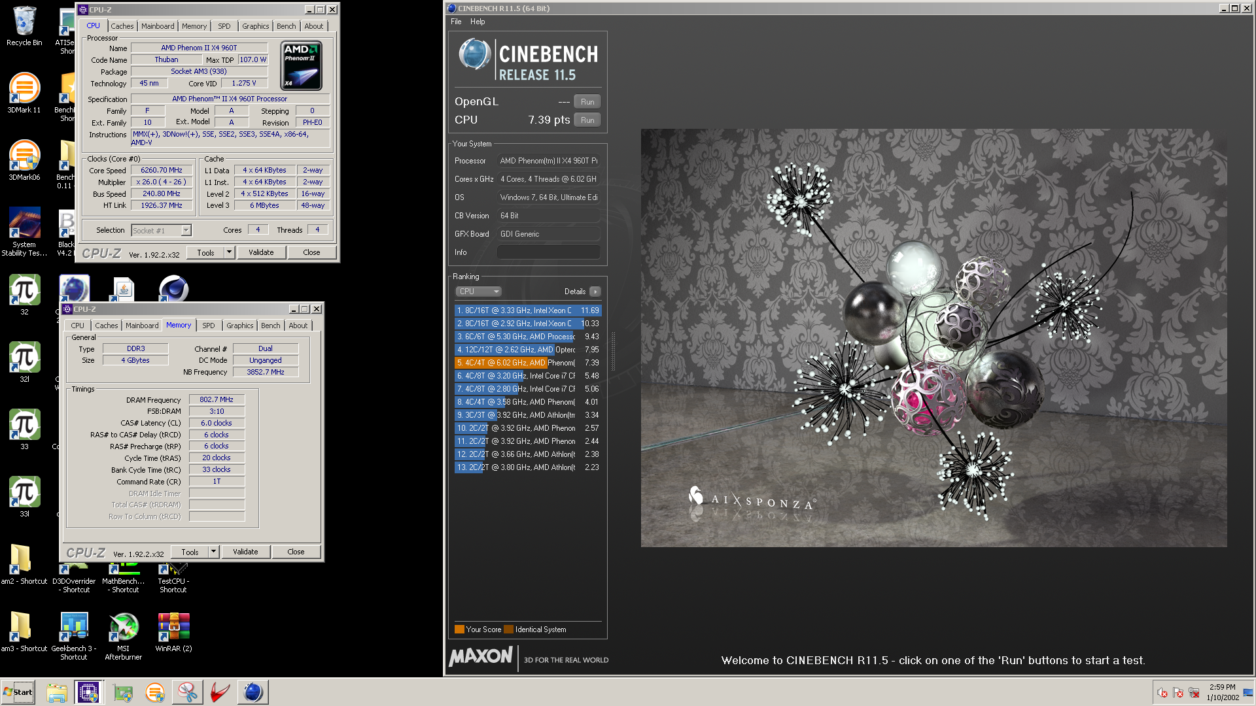Open the am3 folder shortcut
The height and width of the screenshot is (706, 1256).
24,632
